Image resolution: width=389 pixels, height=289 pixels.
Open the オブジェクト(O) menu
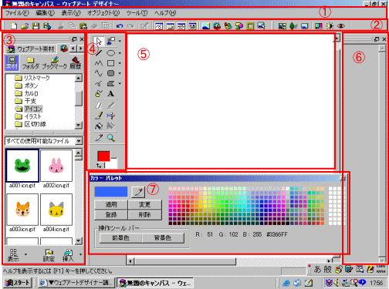pyautogui.click(x=103, y=13)
